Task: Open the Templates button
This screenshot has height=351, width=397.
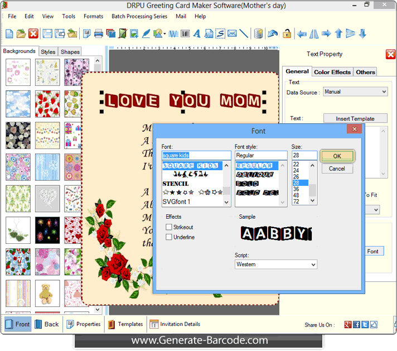Action: (125, 324)
